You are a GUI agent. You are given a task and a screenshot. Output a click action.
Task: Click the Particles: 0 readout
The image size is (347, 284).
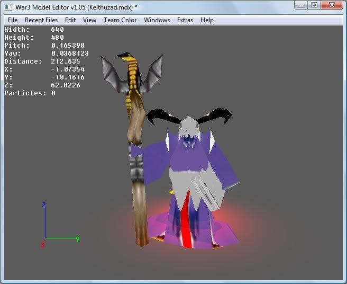[x=30, y=93]
